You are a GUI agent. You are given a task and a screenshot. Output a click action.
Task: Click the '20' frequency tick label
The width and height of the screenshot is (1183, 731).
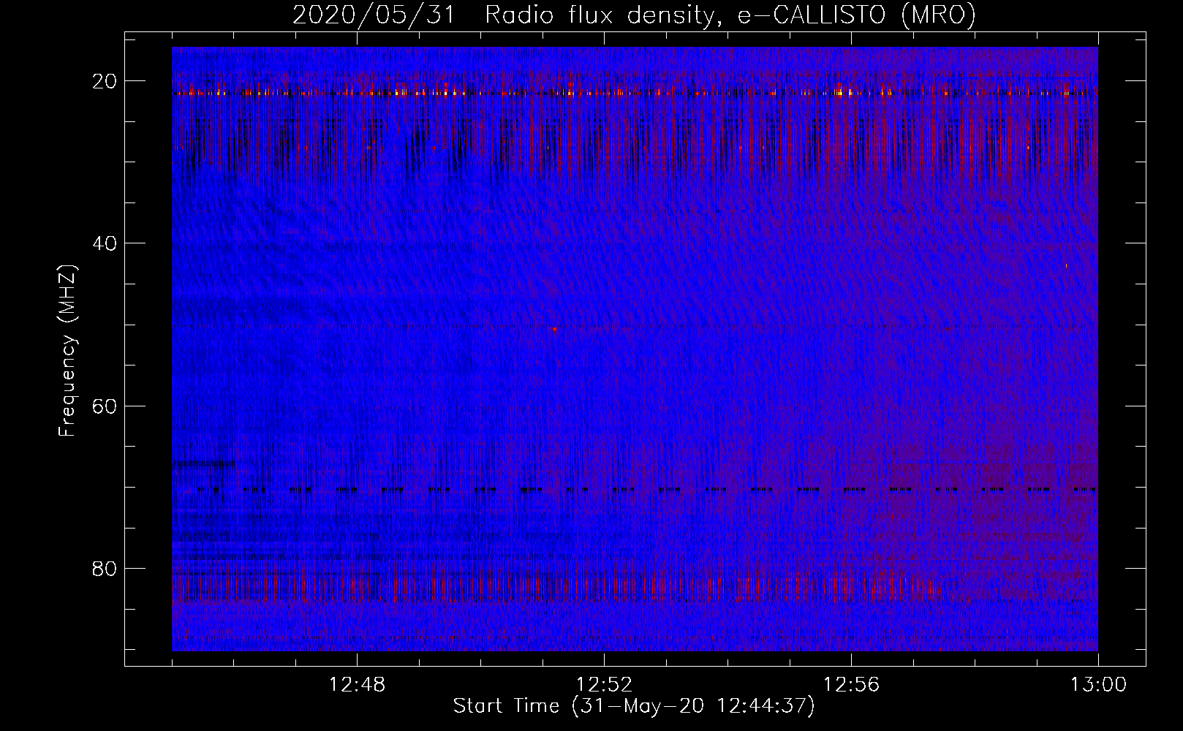click(105, 81)
